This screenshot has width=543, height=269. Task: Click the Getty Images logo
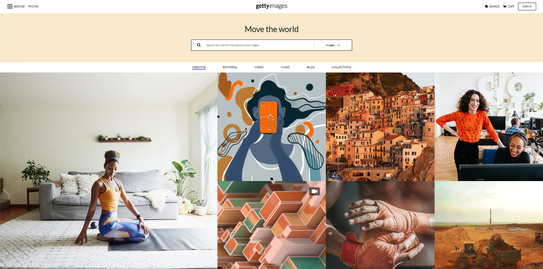click(271, 6)
